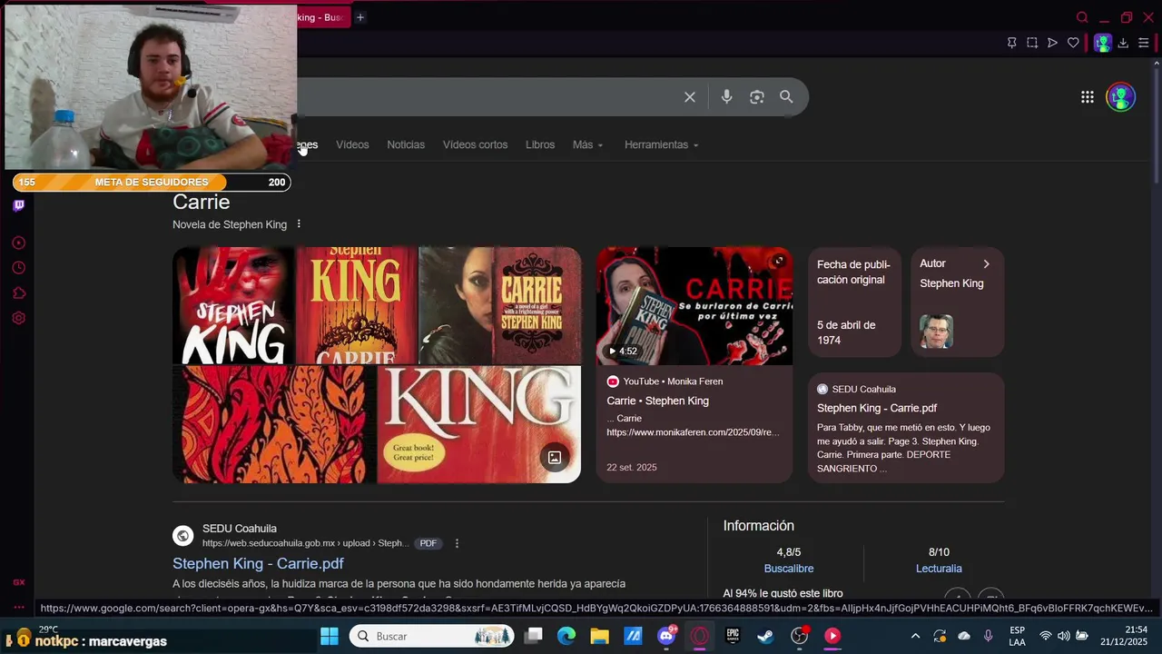
Task: Open File Explorer from the taskbar
Action: 599,636
